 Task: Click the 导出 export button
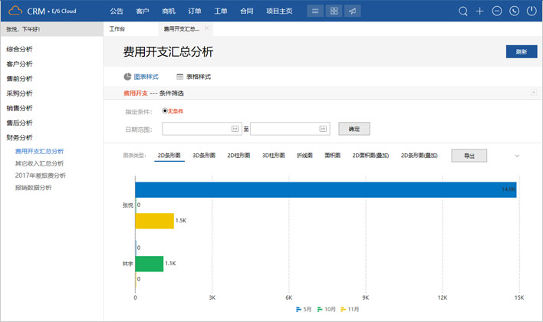pyautogui.click(x=469, y=156)
